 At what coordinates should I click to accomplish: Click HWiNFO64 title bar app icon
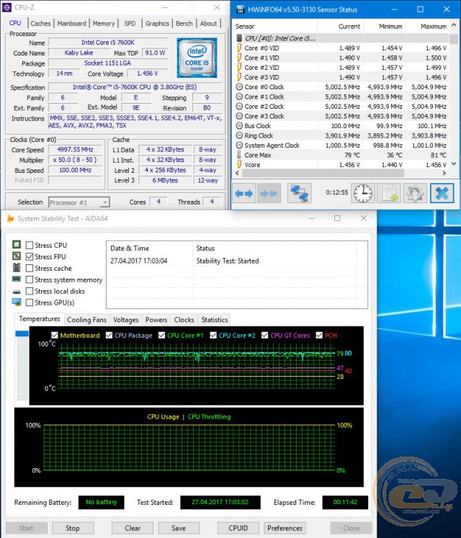[241, 9]
